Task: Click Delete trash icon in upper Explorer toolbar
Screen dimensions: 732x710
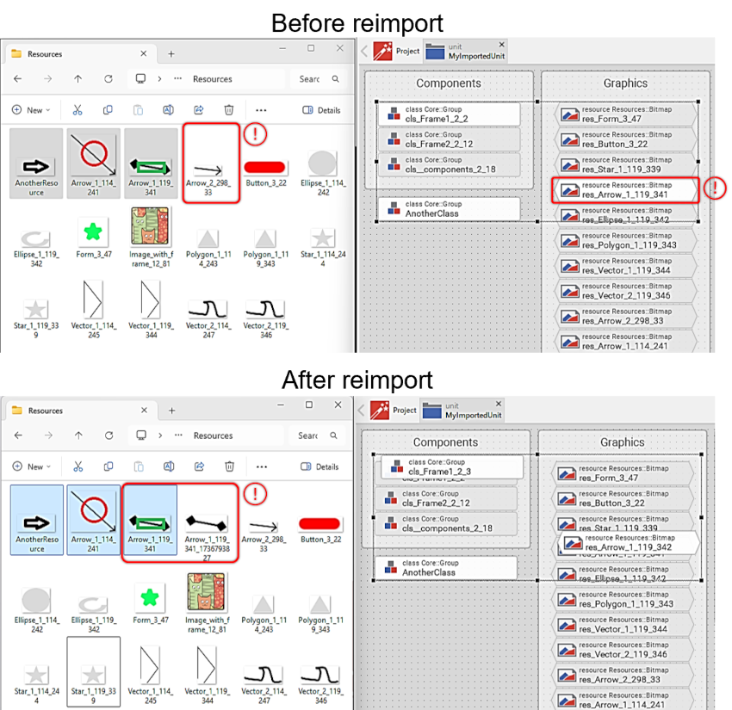Action: tap(229, 110)
